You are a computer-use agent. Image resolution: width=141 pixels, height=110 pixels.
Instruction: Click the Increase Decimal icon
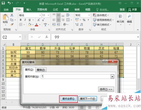click(77, 25)
